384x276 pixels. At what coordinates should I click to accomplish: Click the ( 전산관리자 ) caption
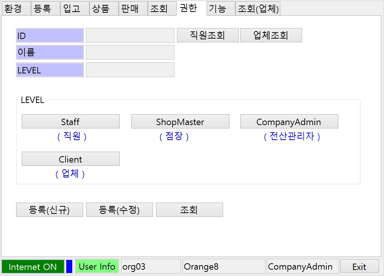point(292,136)
